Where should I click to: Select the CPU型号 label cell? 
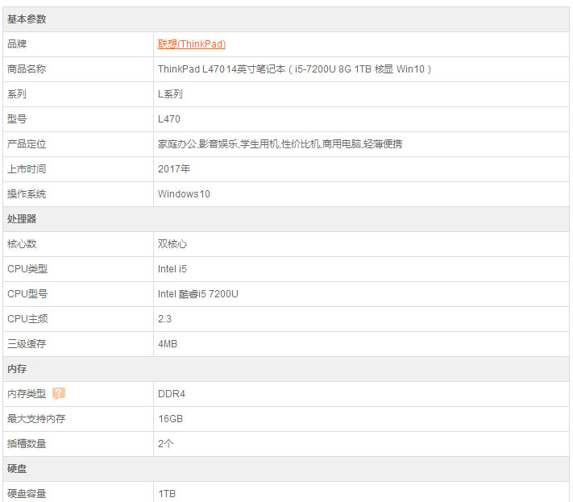pos(78,294)
